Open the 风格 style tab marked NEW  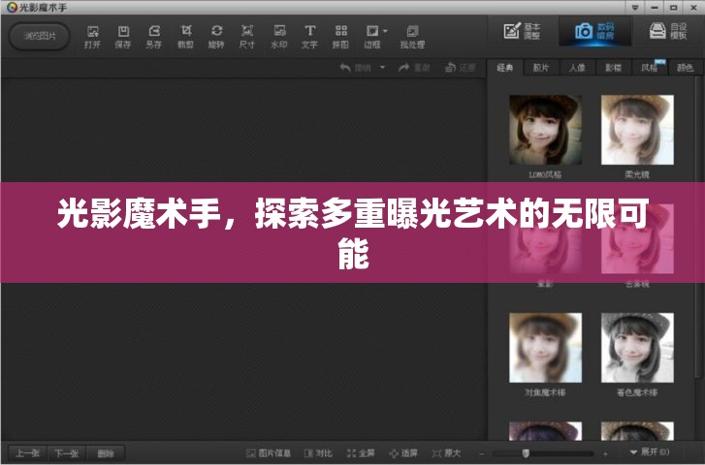650,68
